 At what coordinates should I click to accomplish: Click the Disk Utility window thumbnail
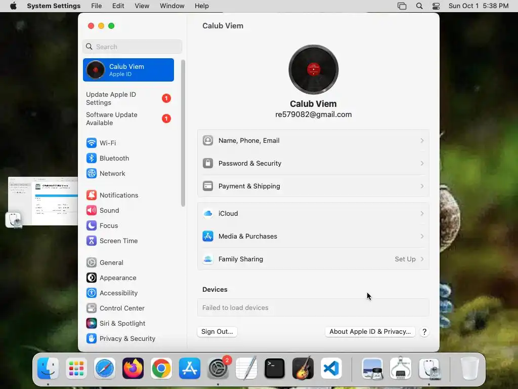coord(43,201)
